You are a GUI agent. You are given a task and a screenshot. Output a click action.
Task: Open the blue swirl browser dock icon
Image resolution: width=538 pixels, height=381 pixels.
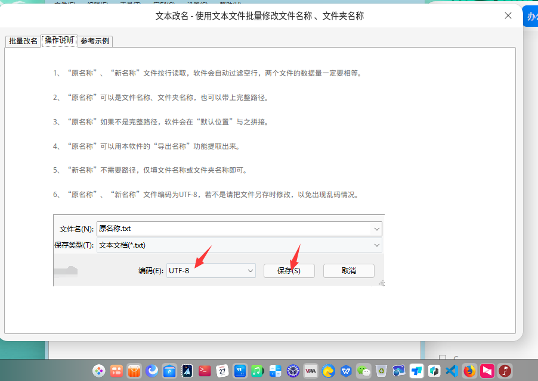pos(151,371)
